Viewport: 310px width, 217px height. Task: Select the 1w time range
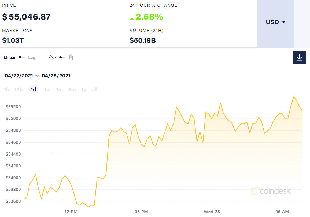pyautogui.click(x=47, y=90)
